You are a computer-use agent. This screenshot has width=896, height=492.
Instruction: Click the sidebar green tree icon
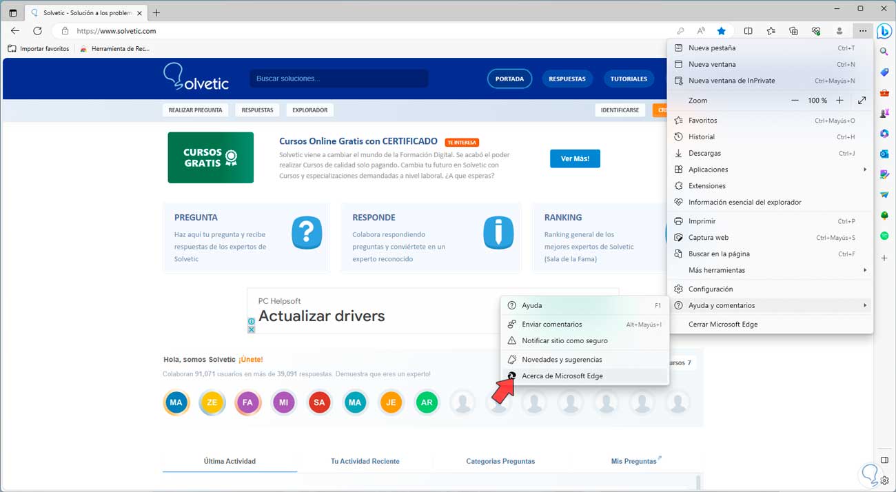click(x=884, y=216)
